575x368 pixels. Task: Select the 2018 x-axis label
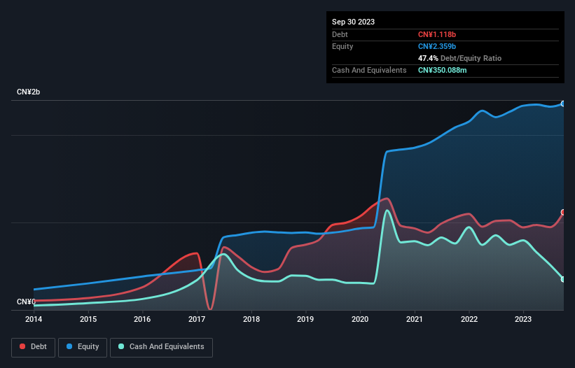tap(251, 319)
